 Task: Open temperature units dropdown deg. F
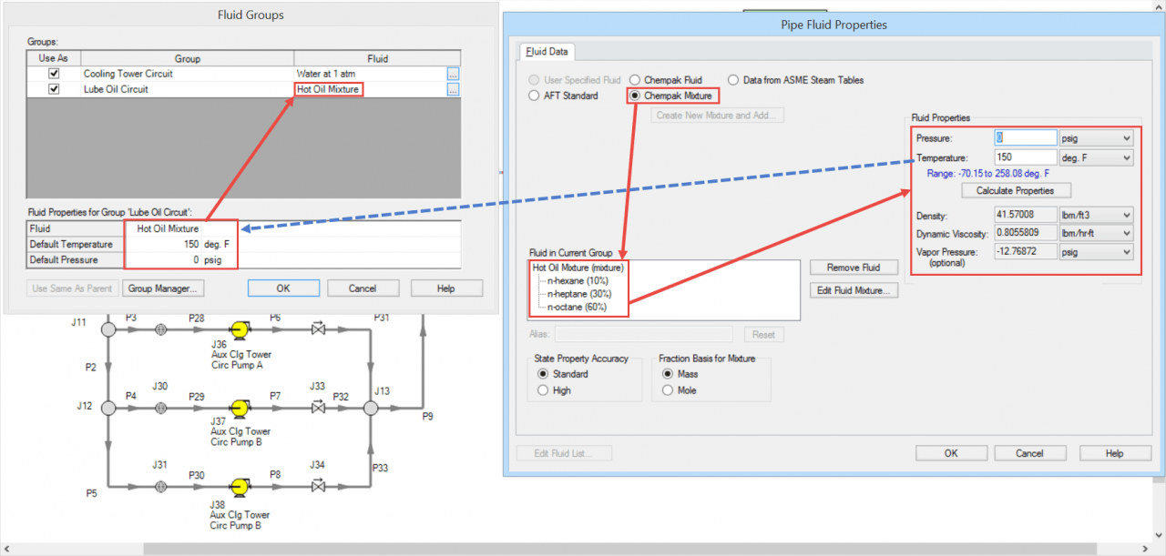(x=1097, y=158)
